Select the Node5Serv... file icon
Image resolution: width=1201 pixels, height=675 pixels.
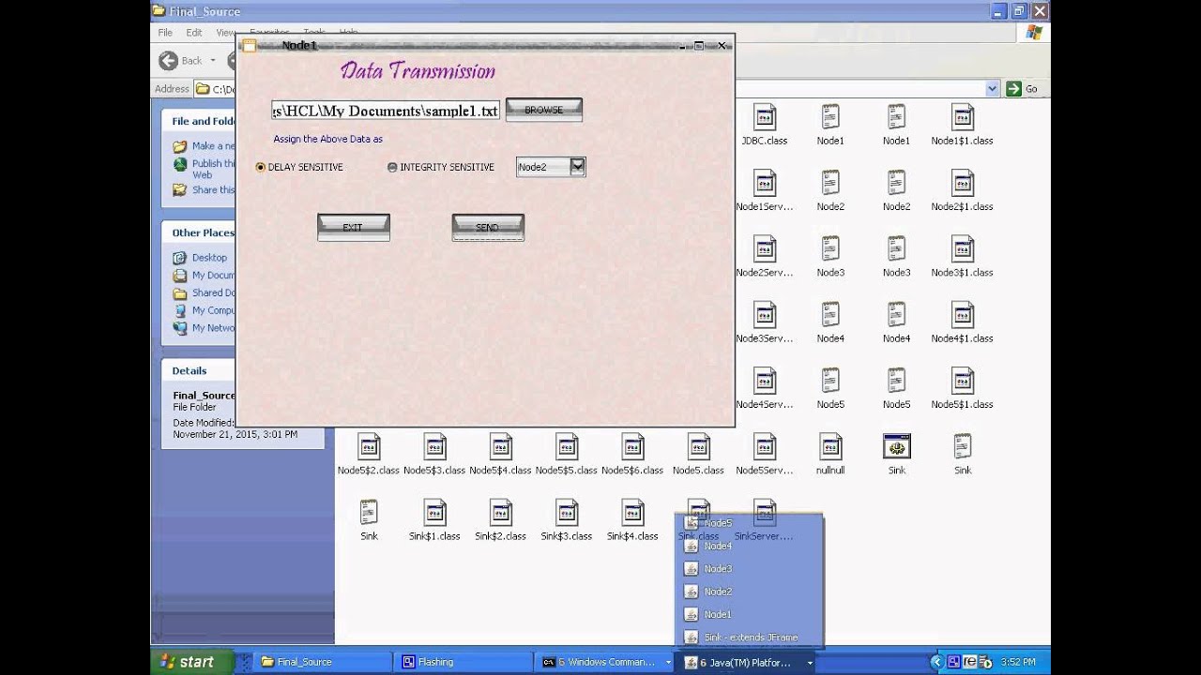(765, 447)
